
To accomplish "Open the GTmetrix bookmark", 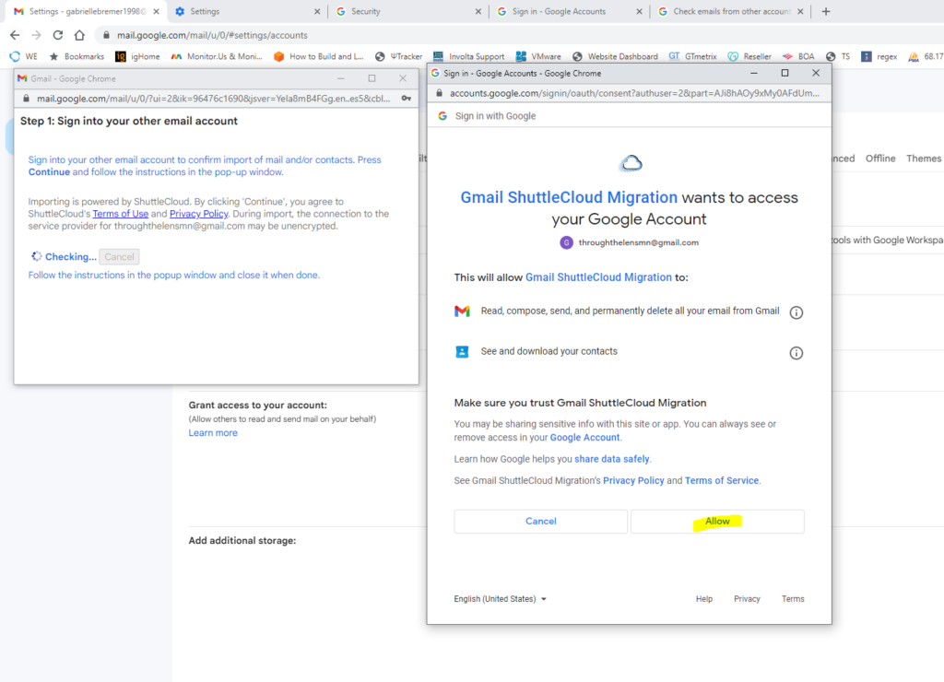I will click(697, 56).
